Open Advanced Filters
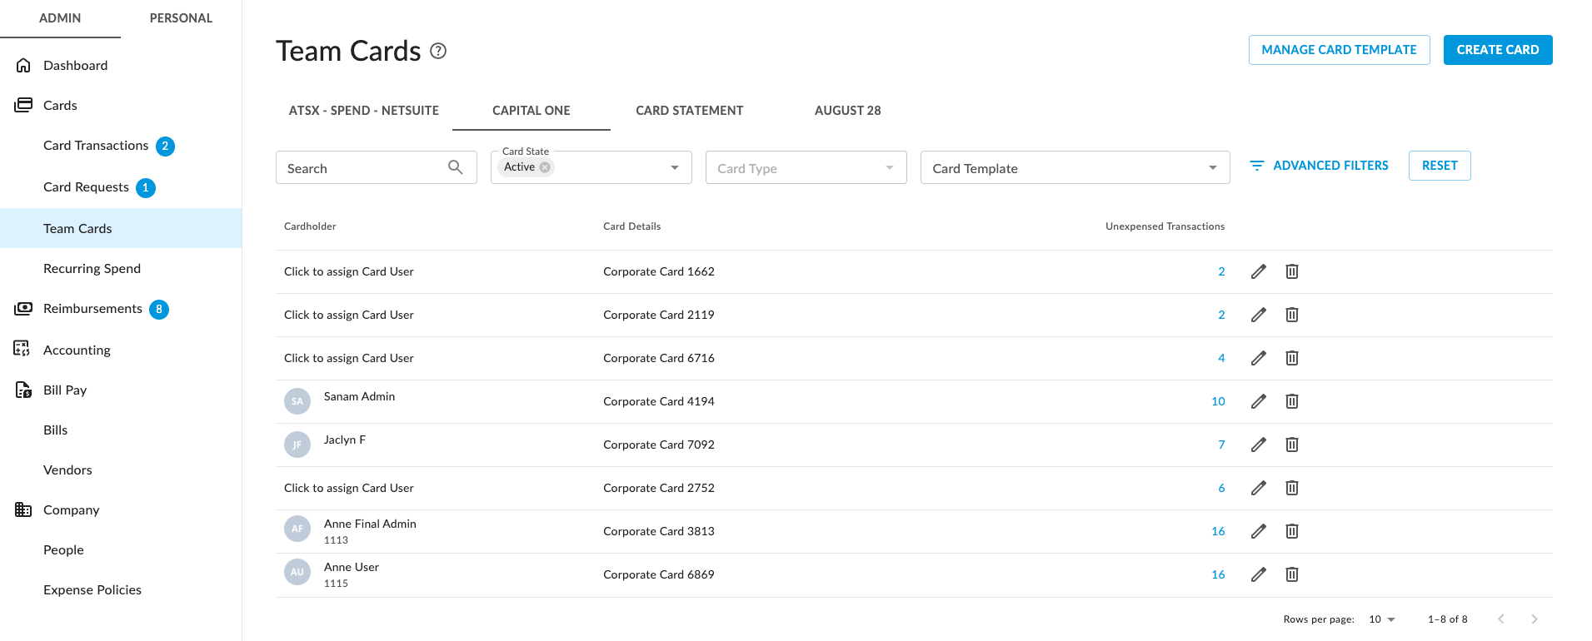Image resolution: width=1592 pixels, height=641 pixels. click(1320, 166)
